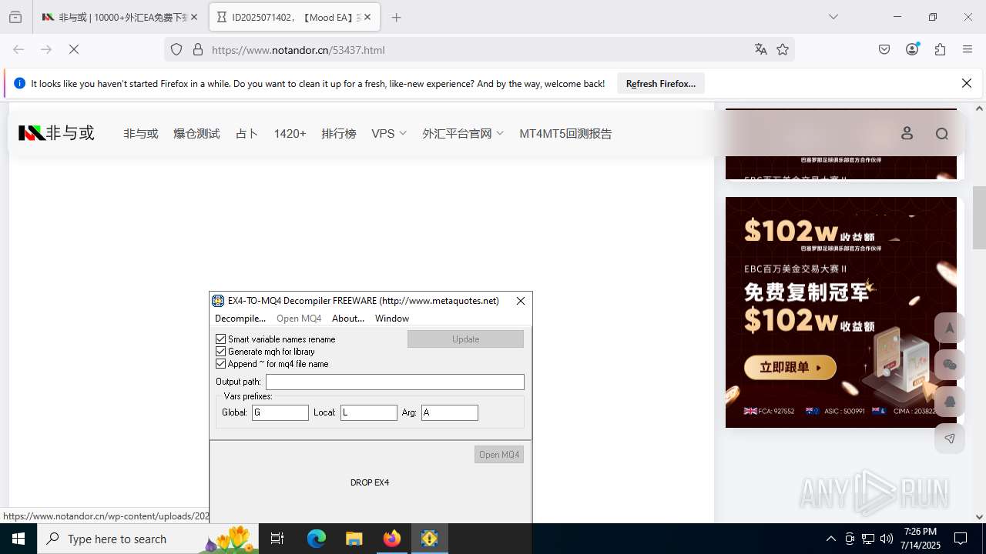Click back-to-top arrow floating button

click(949, 328)
